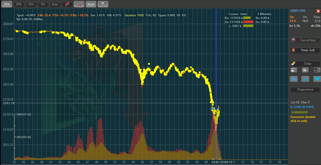321x165 pixels.
Task: Open the Twitter bird icon
Action: (317, 79)
